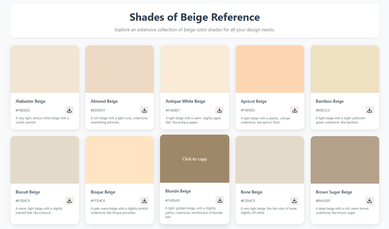Click the Bamboo Beige color swatch
Screen dimensions: 389x229
click(x=344, y=69)
